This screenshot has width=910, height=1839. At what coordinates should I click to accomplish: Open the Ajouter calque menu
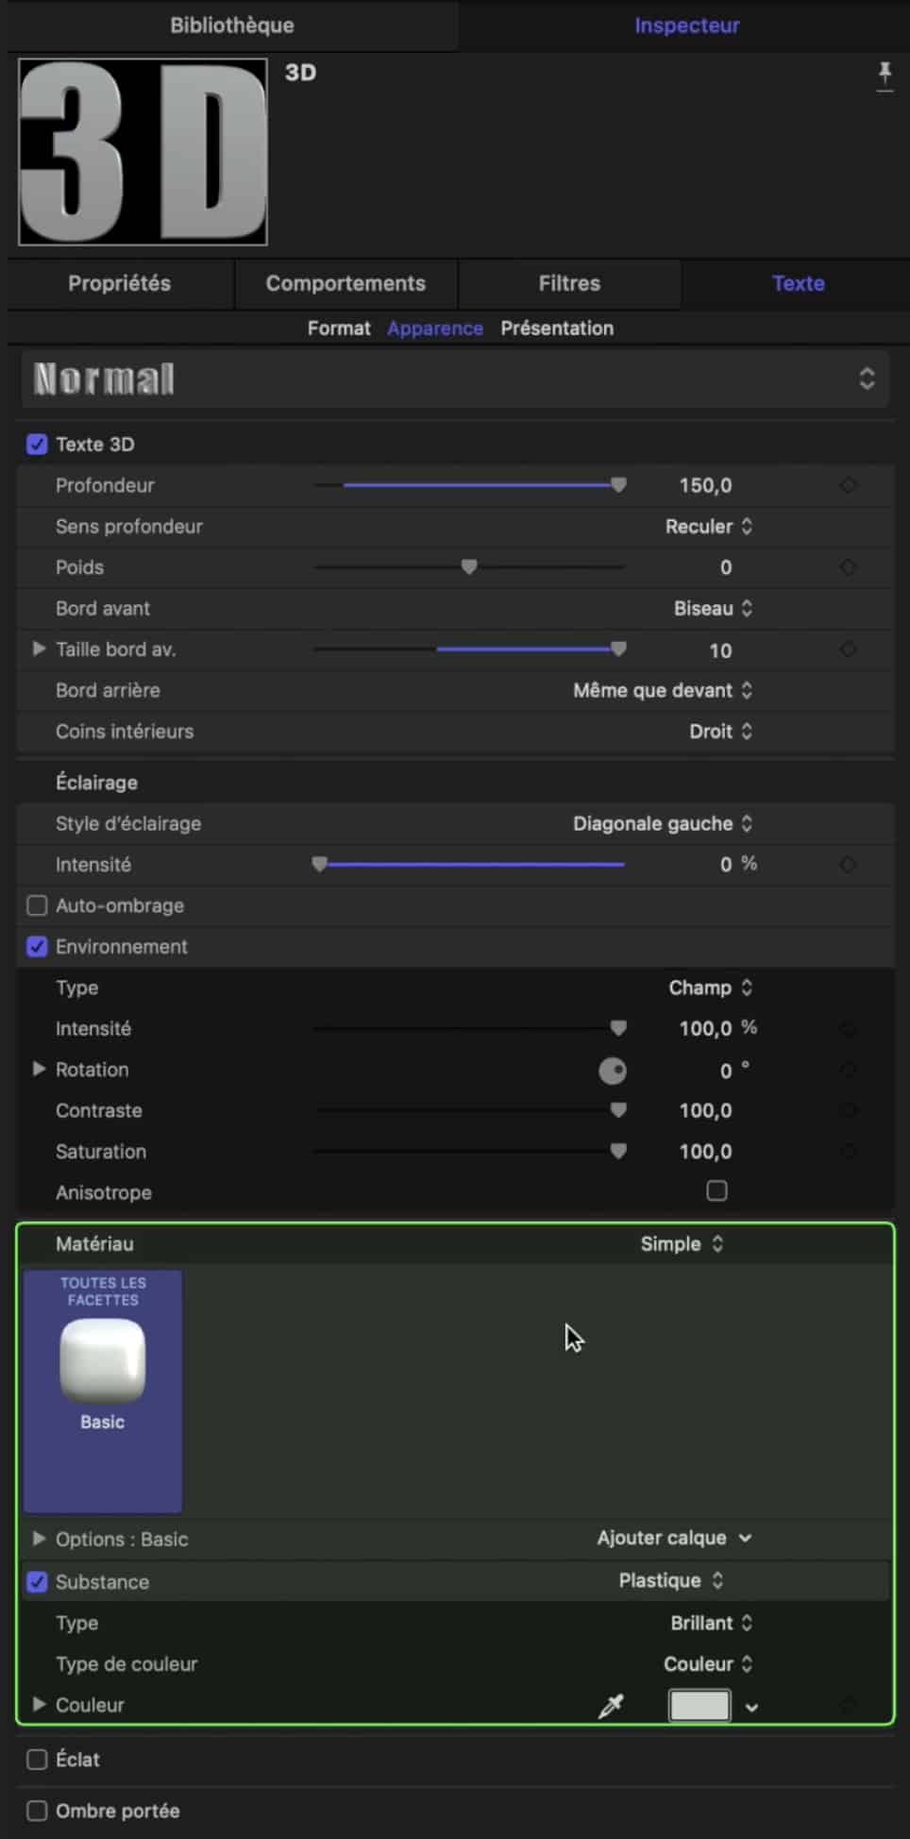point(674,1539)
